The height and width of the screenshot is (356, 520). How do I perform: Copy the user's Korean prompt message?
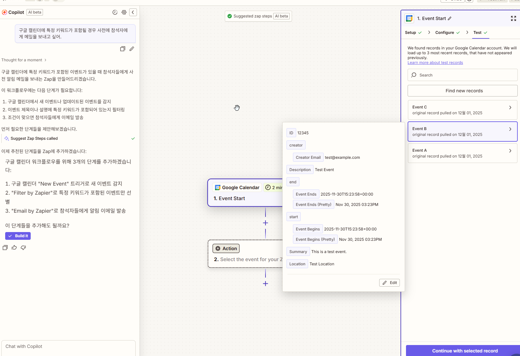(x=123, y=49)
